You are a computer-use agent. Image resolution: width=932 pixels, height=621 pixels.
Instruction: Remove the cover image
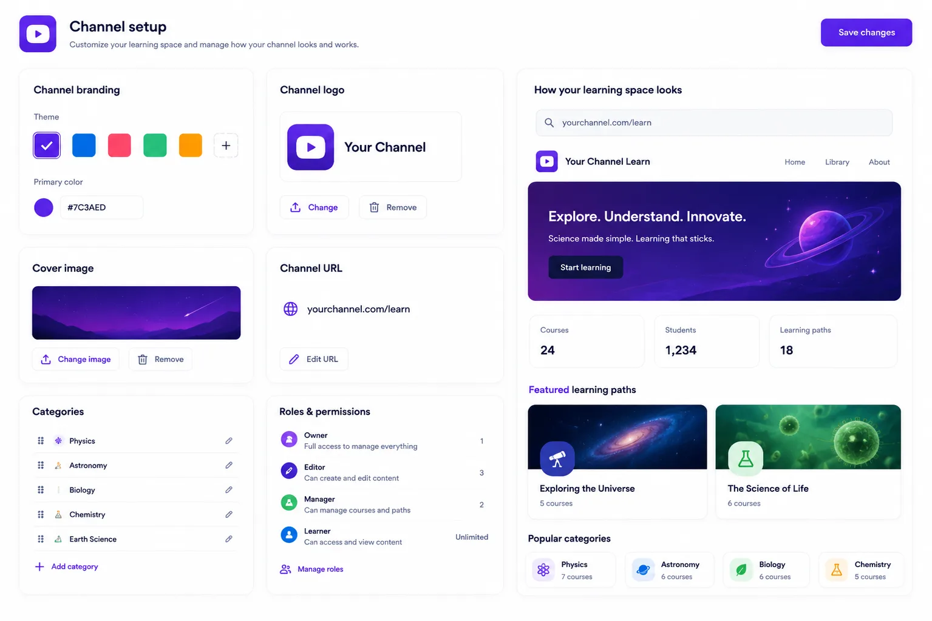pyautogui.click(x=160, y=359)
